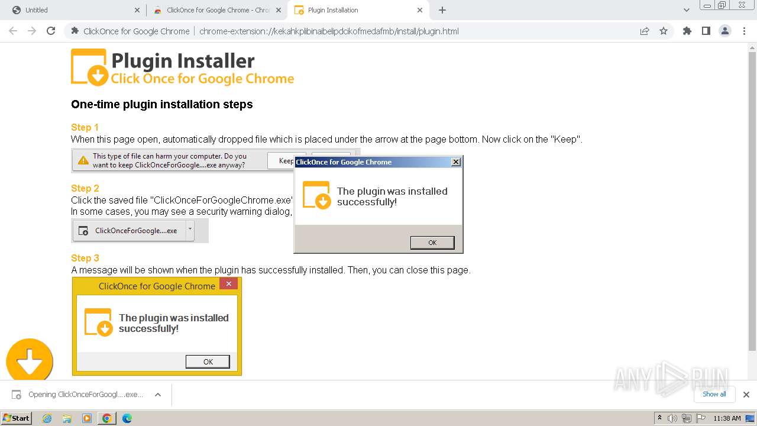
Task: Click OK in the ClickOnce success dialog
Action: coord(432,243)
